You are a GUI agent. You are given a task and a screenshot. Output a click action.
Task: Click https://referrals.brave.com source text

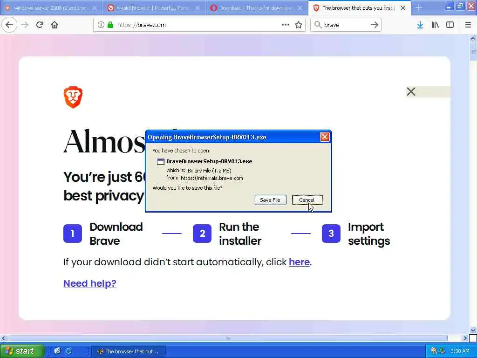212,178
